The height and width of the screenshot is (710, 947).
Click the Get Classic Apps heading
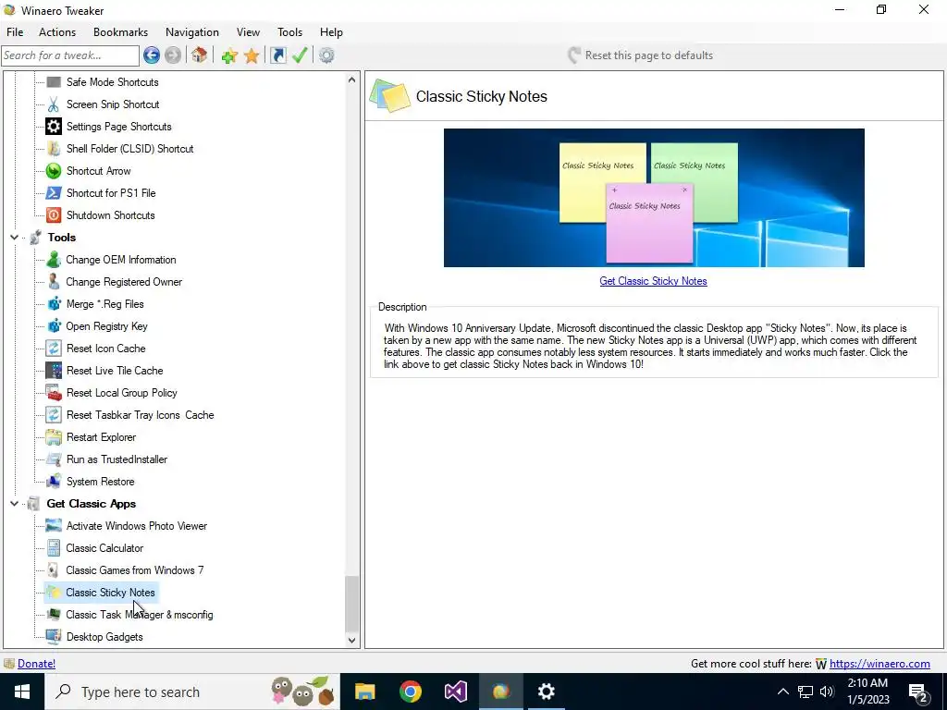[92, 504]
